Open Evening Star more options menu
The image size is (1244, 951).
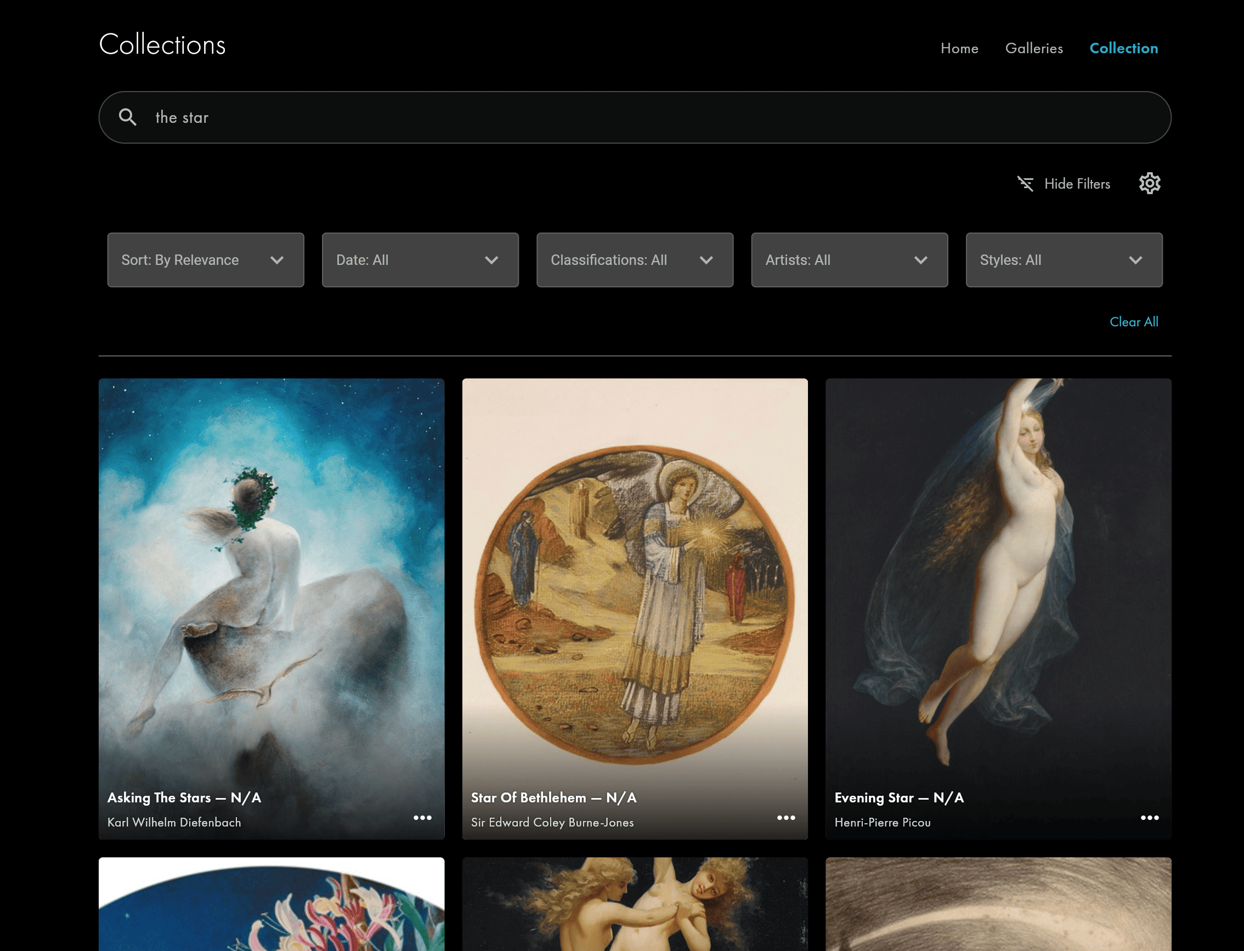pyautogui.click(x=1150, y=818)
